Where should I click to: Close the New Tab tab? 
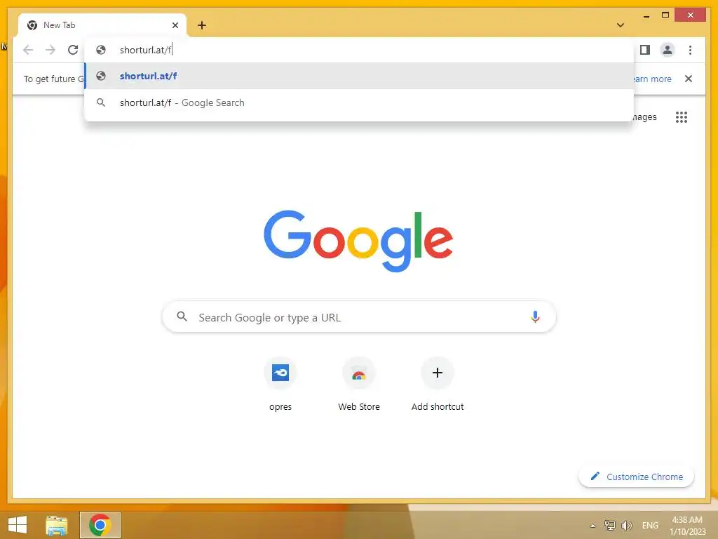click(x=175, y=25)
